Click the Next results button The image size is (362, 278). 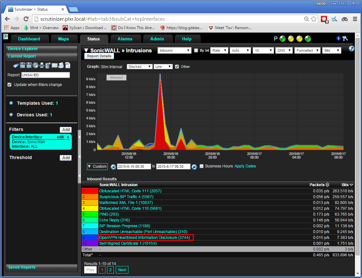coord(122,270)
